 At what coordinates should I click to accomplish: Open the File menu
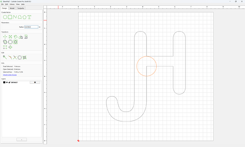pyautogui.click(x=2, y=4)
